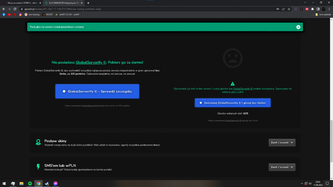Expand the SMS'em lub wPLN section
This screenshot has width=333, height=187.
282,167
